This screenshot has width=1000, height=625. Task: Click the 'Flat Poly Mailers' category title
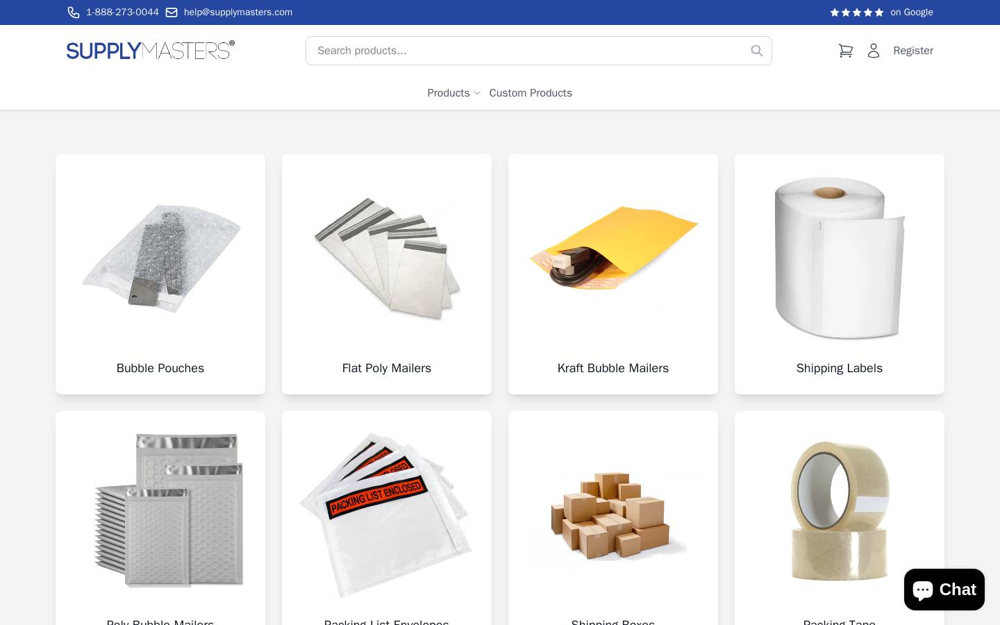(387, 368)
